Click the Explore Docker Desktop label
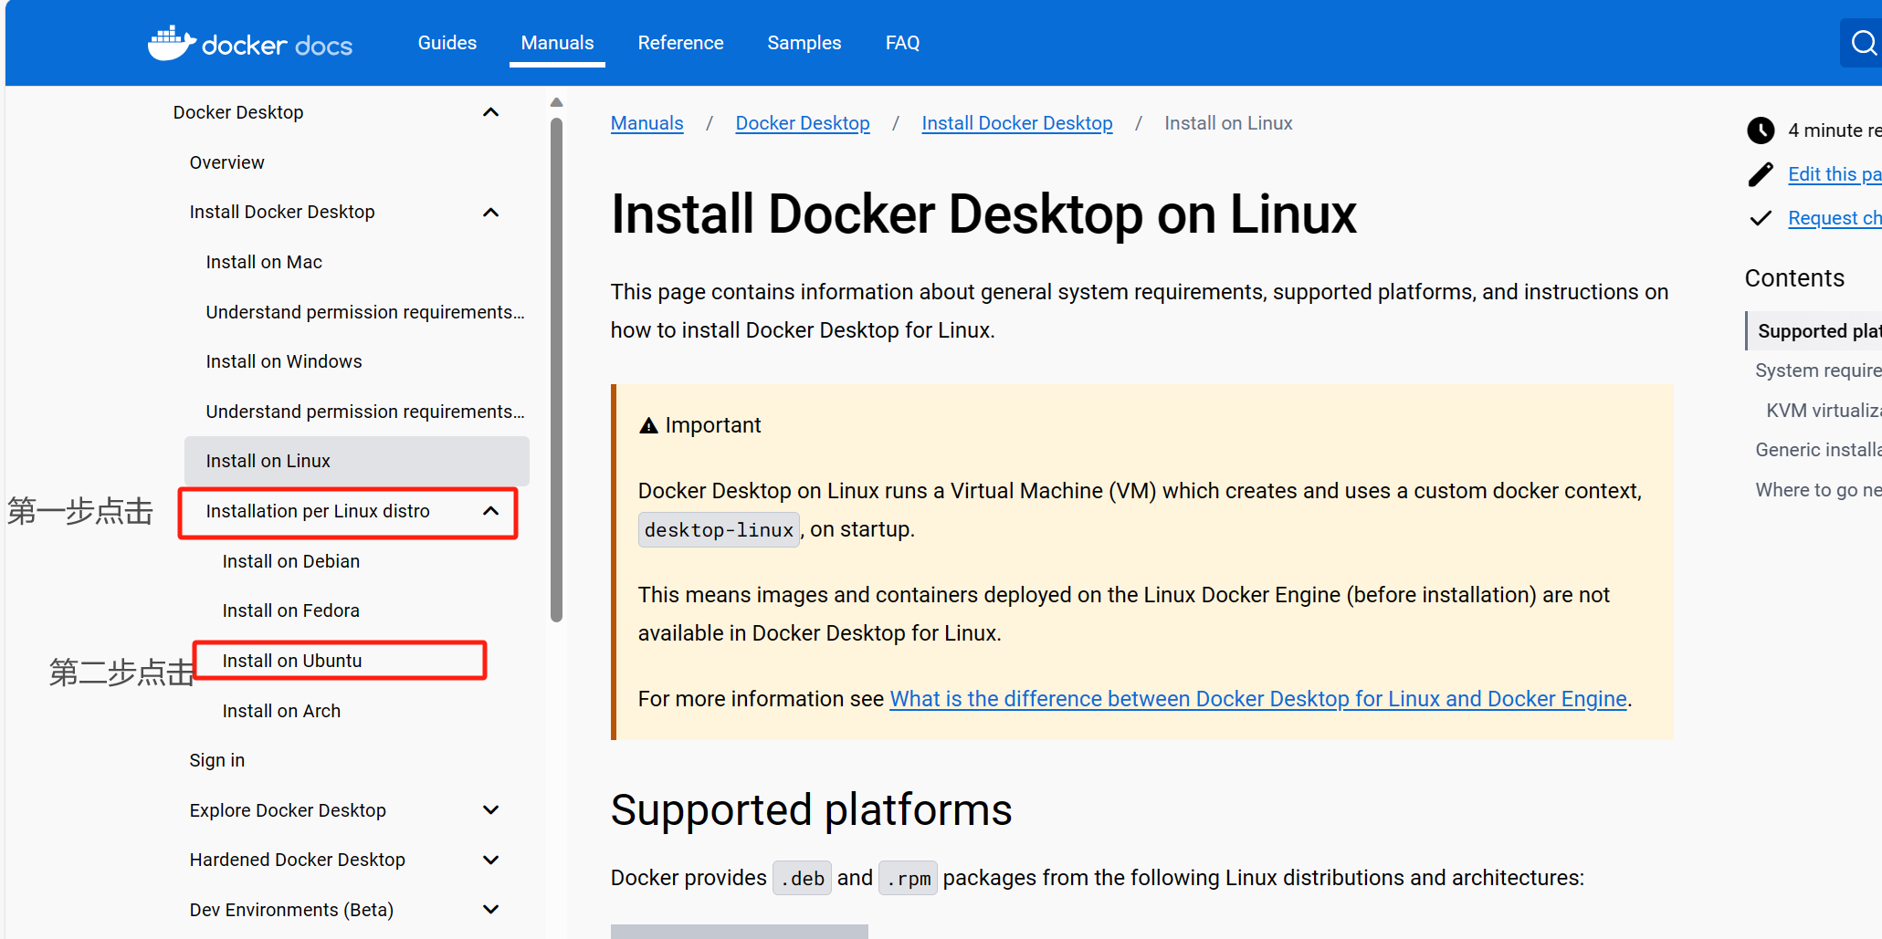Screen dimensions: 1882x939 [288, 810]
